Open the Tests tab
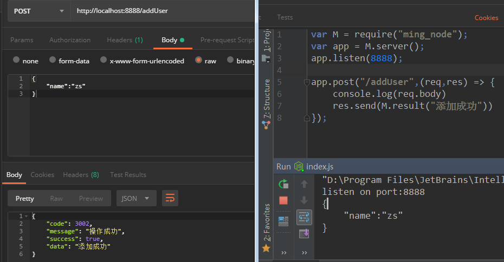The image size is (504, 262). point(285,17)
